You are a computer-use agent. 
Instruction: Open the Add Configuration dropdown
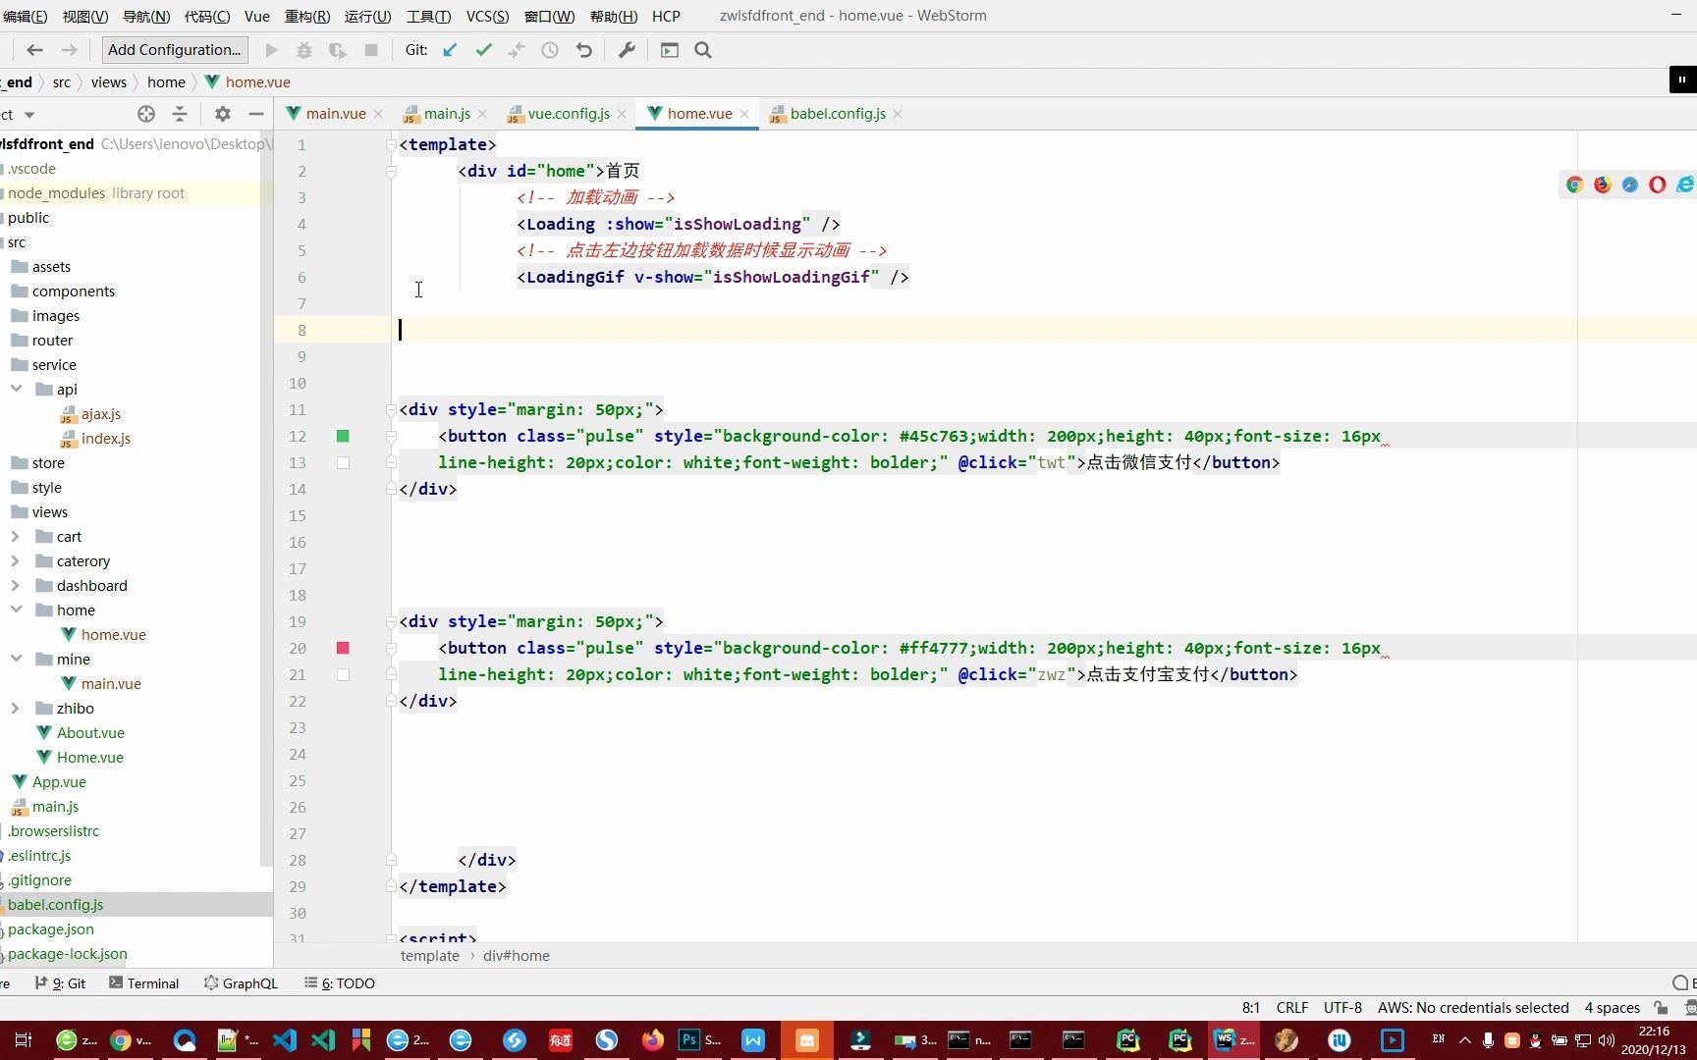(174, 49)
